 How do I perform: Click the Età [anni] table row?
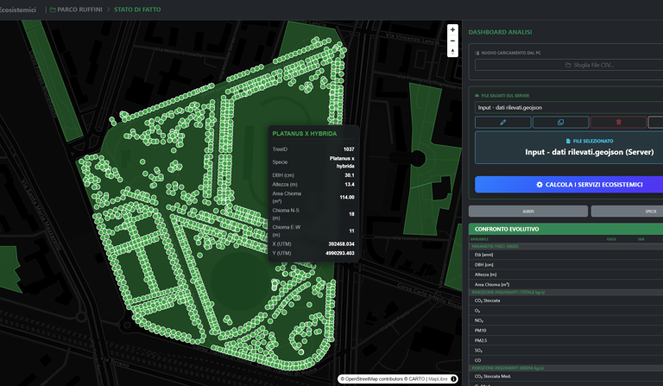point(565,255)
